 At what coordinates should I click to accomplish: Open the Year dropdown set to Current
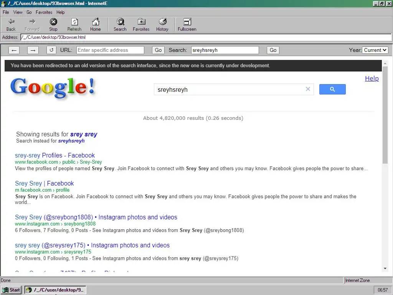375,50
